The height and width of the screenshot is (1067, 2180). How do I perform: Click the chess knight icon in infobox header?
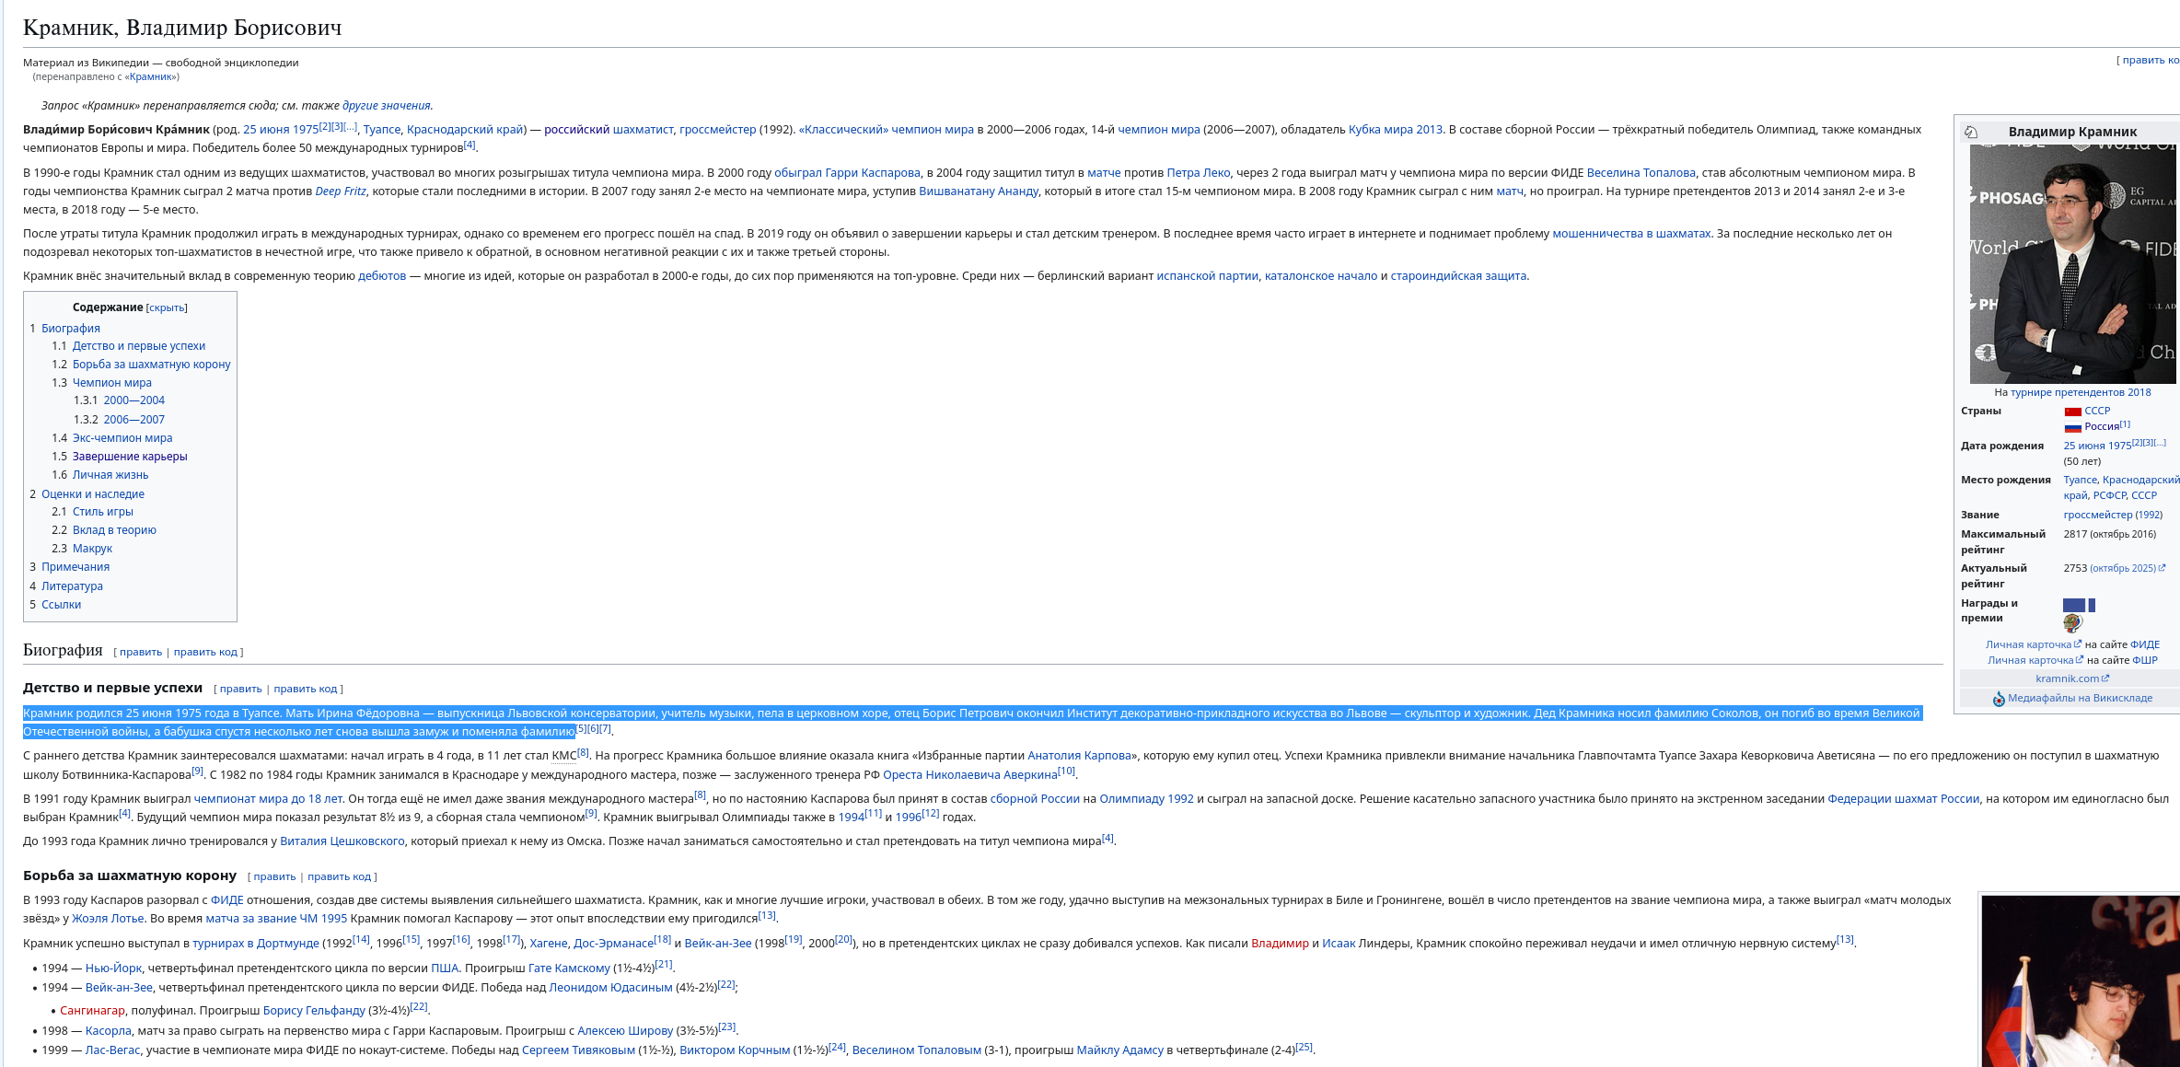pyautogui.click(x=1971, y=132)
